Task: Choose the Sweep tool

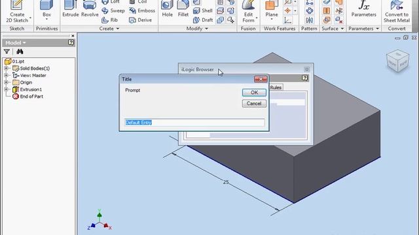Action: click(x=113, y=10)
